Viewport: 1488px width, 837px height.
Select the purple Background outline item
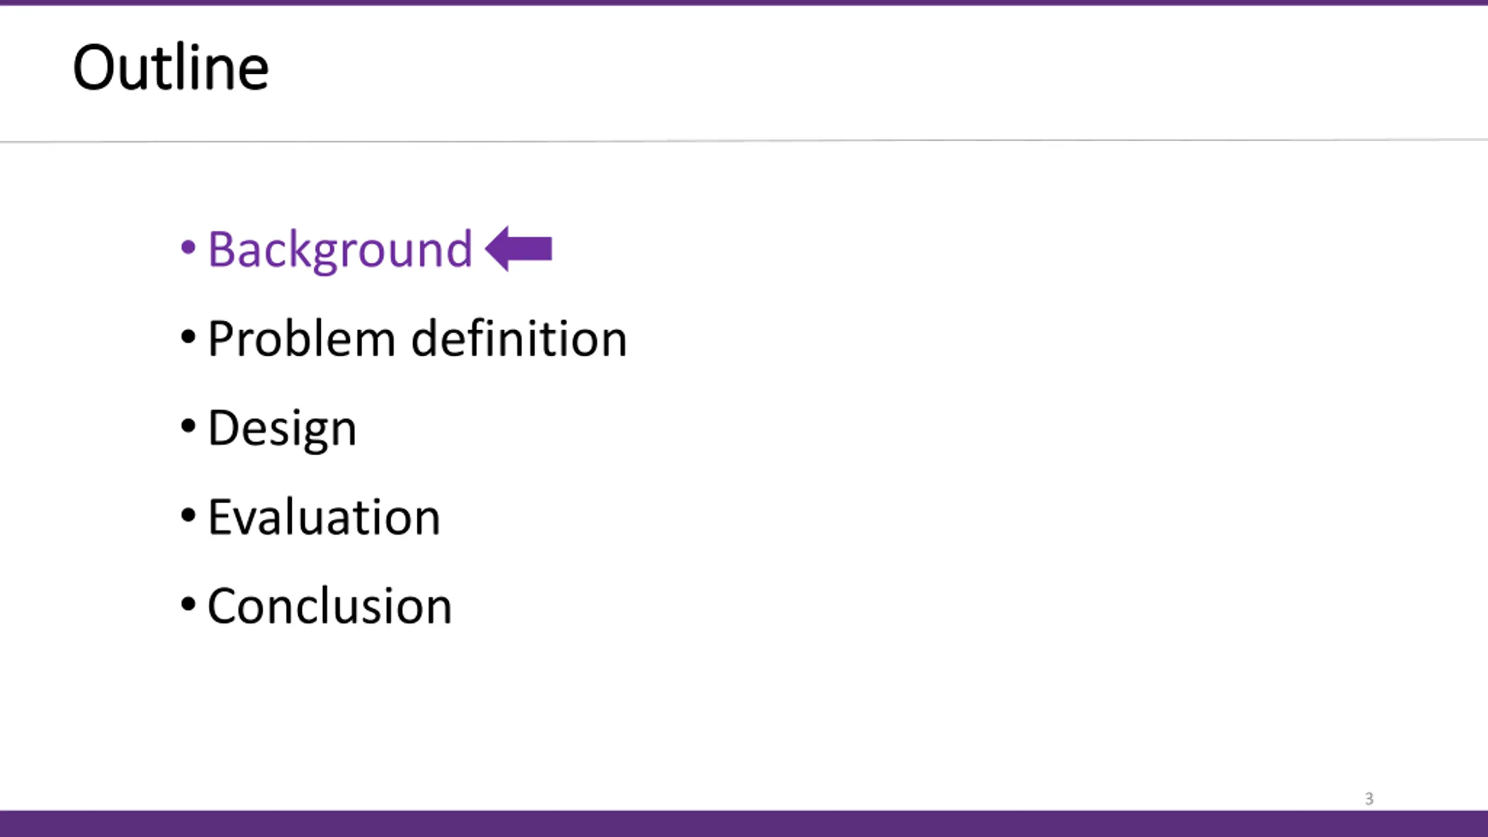[x=340, y=251]
